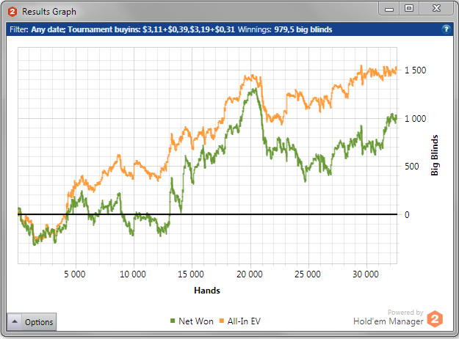Screen dimensions: 459x339
Task: Maximize the Results Graph window
Action: [x=409, y=9]
